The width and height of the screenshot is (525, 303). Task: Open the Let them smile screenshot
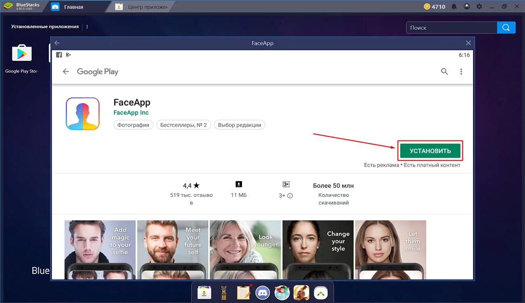391,250
